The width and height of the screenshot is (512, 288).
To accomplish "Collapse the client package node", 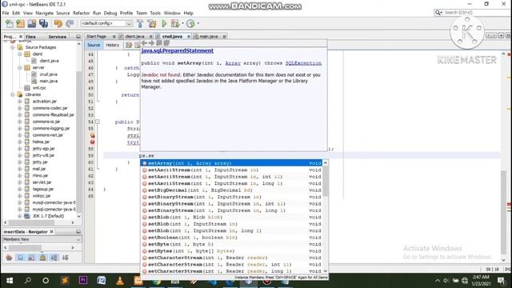I will pos(19,54).
